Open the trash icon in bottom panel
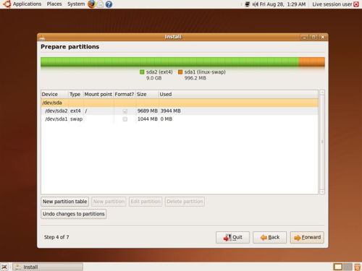 (357, 267)
